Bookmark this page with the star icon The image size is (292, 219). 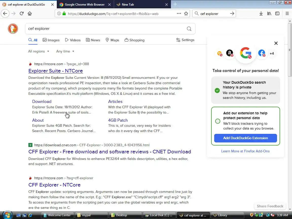click(186, 13)
